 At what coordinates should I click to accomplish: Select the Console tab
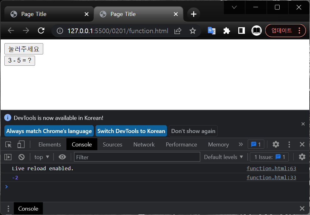[x=82, y=145]
